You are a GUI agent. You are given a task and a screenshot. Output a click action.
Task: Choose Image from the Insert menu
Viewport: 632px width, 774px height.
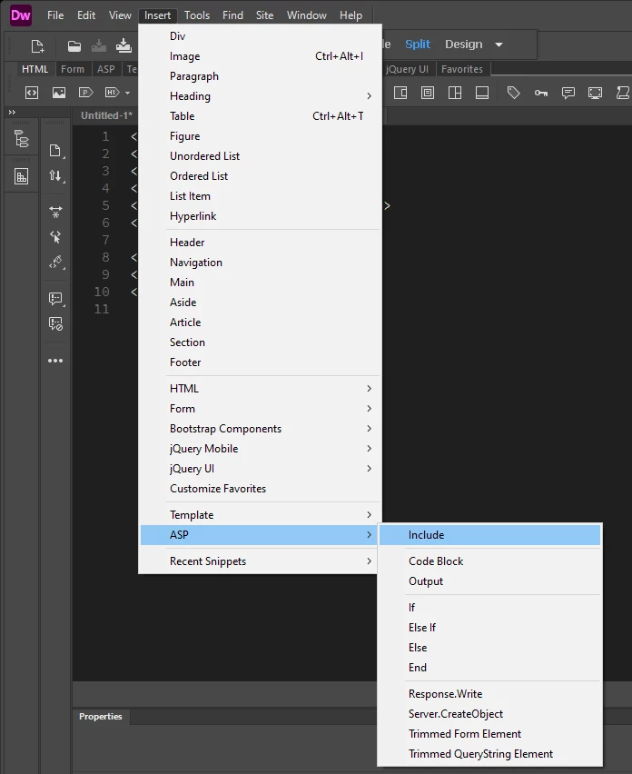261,56
